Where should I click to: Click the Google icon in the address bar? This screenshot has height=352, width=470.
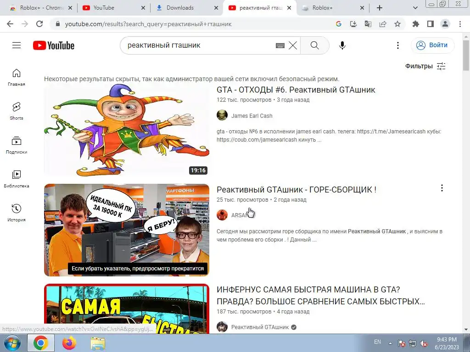pyautogui.click(x=339, y=24)
